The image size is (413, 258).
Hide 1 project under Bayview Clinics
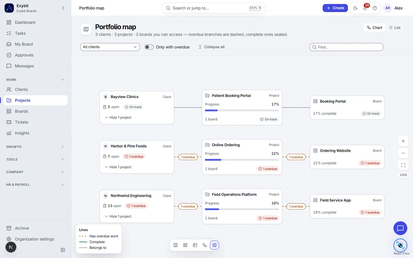tap(118, 118)
